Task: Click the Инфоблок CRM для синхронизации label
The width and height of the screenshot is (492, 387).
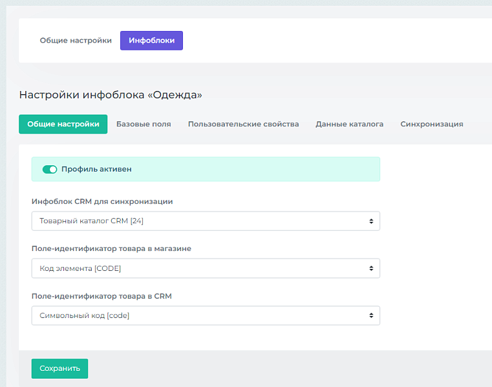Action: [102, 202]
